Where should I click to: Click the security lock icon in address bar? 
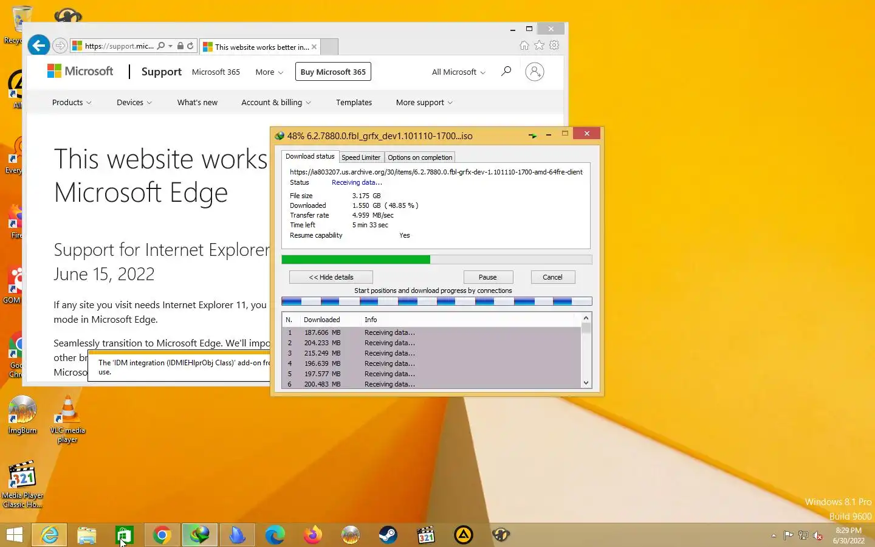180,46
